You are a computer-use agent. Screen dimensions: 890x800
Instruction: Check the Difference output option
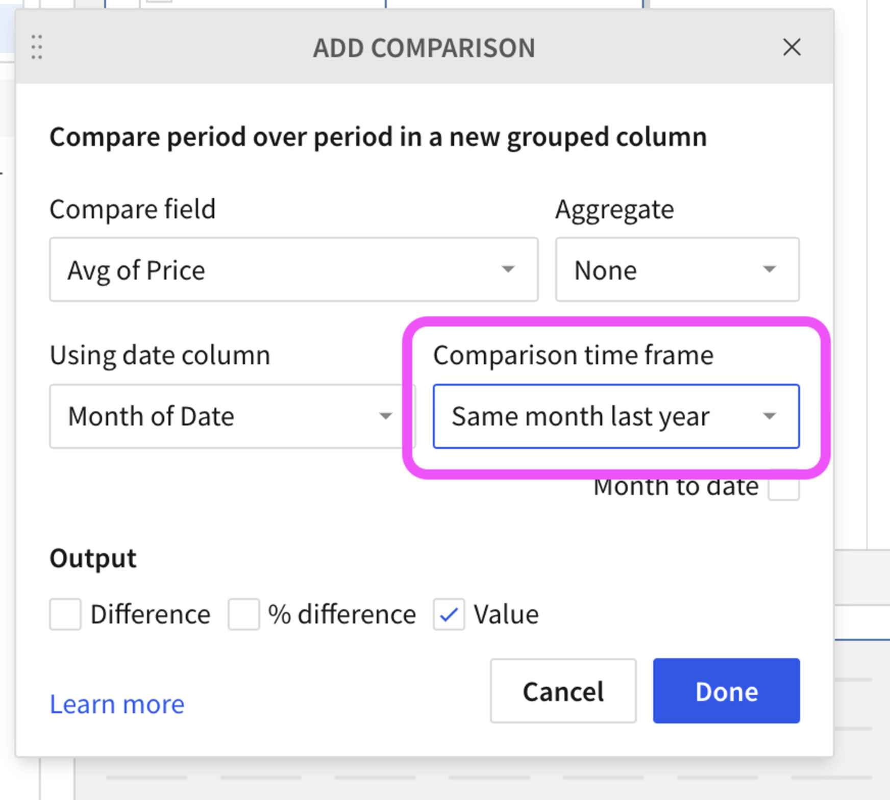pyautogui.click(x=64, y=614)
